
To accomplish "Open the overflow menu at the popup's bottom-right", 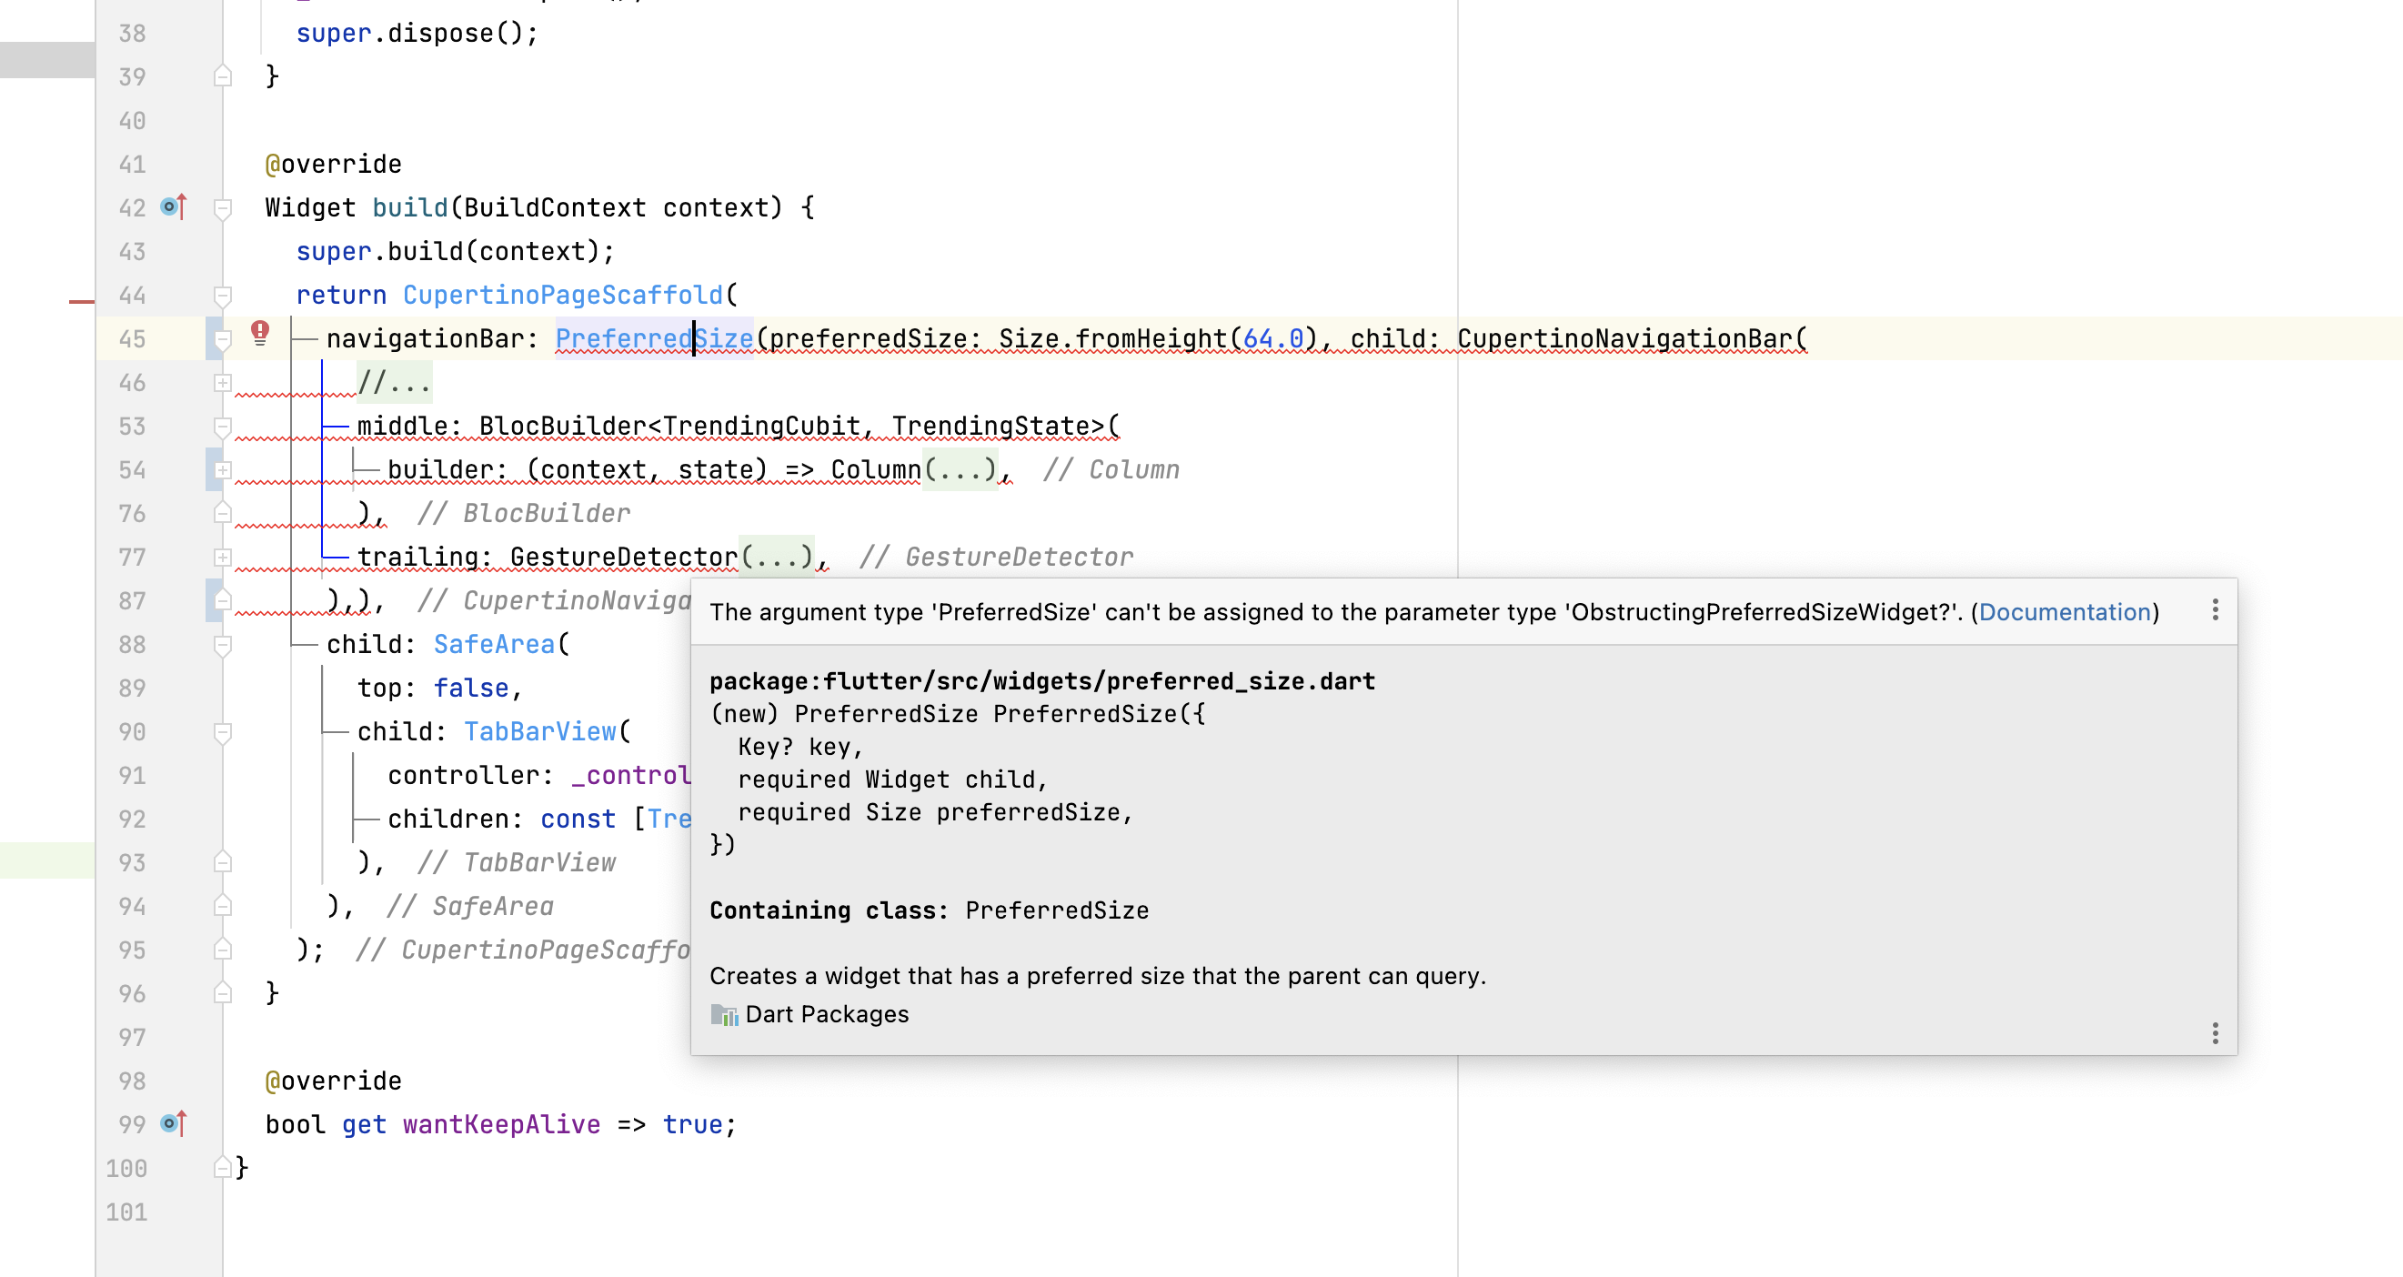I will tap(2215, 1035).
